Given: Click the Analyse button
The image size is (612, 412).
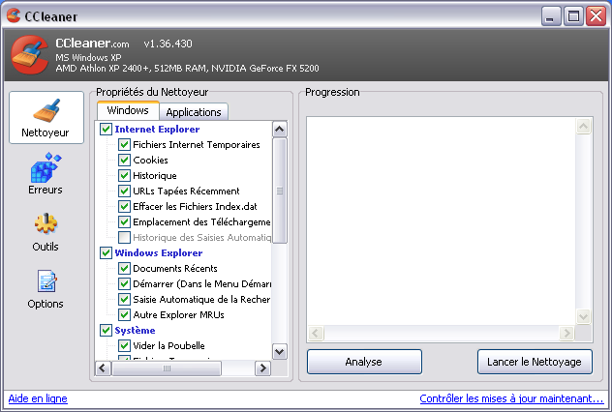Looking at the screenshot, I should pos(364,362).
